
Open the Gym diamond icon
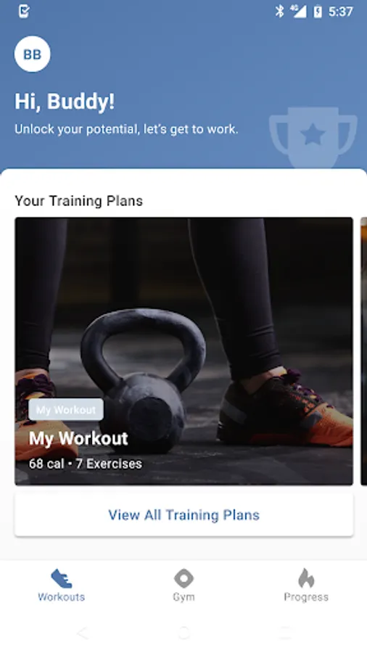click(x=183, y=578)
